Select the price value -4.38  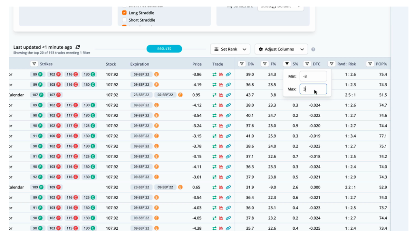[x=197, y=228]
